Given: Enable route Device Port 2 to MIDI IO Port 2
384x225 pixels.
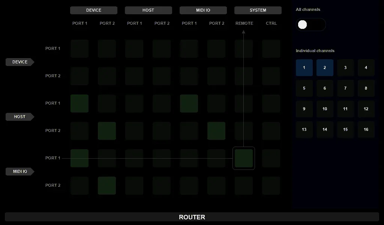Looking at the screenshot, I should coord(216,76).
